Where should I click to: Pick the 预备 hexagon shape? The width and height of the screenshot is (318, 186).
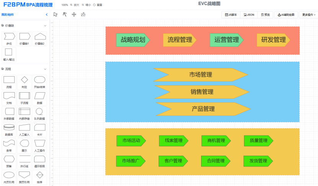coord(9,161)
